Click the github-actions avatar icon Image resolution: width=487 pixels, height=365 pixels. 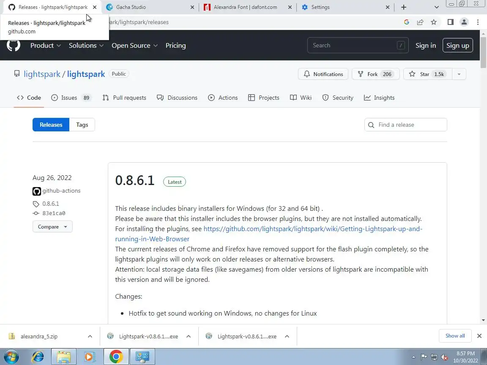37,191
